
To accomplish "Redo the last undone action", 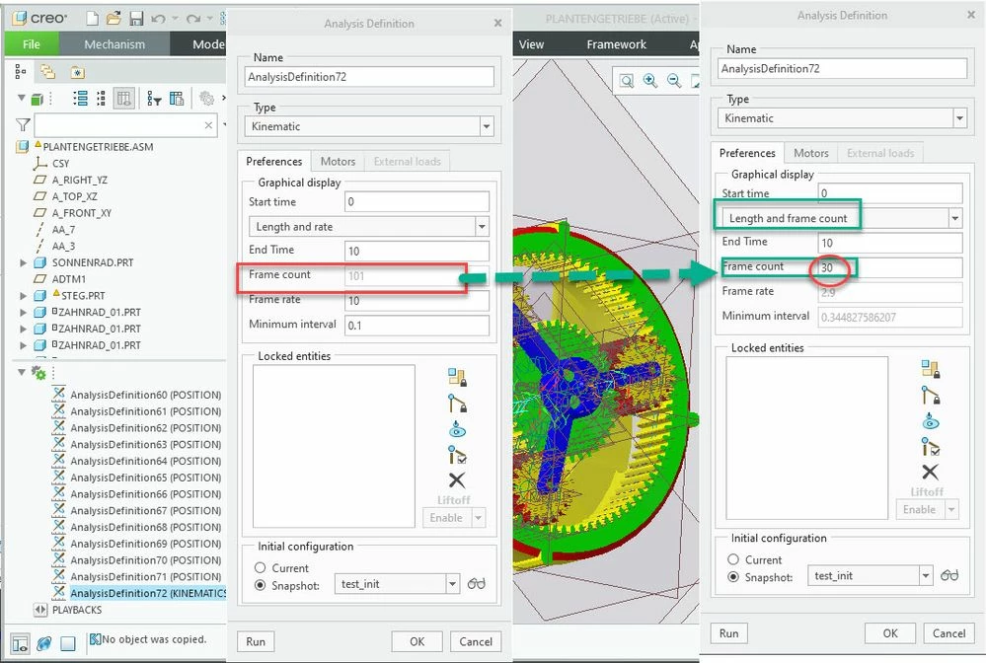I will (193, 19).
